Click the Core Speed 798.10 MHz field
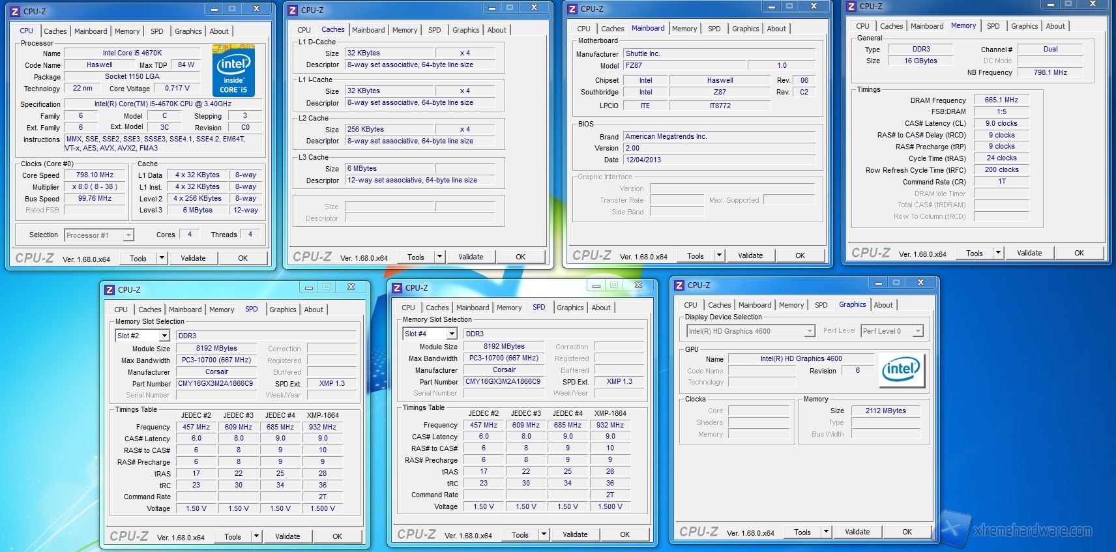This screenshot has width=1116, height=552. [95, 175]
